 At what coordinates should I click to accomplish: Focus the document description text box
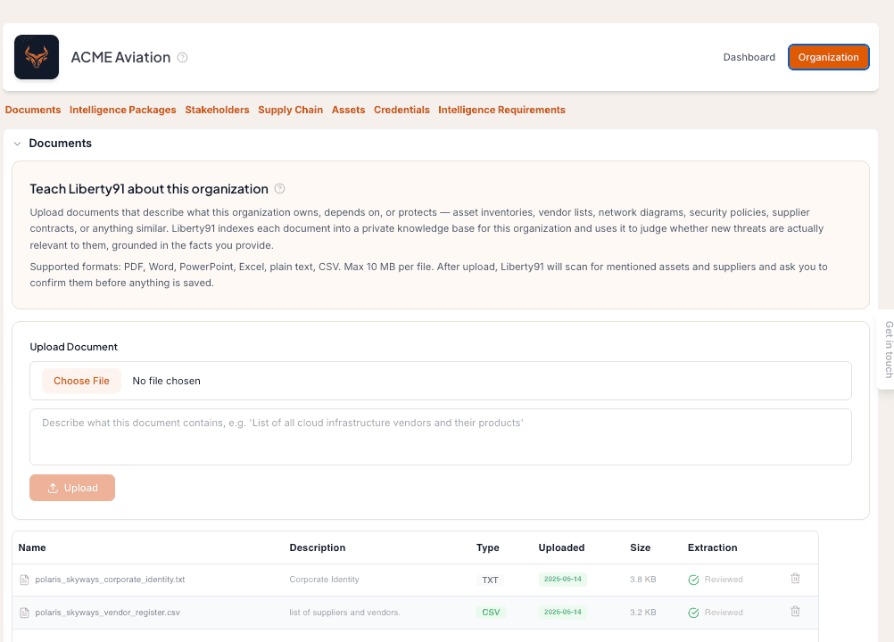[x=441, y=437]
